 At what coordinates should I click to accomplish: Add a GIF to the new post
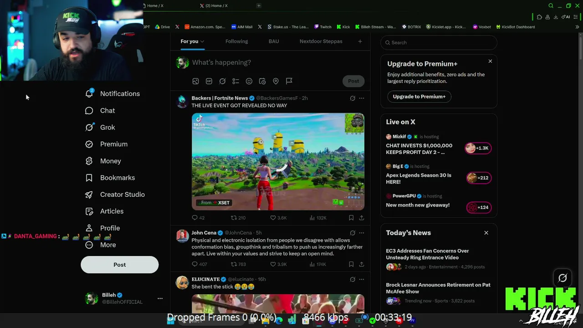pos(209,81)
